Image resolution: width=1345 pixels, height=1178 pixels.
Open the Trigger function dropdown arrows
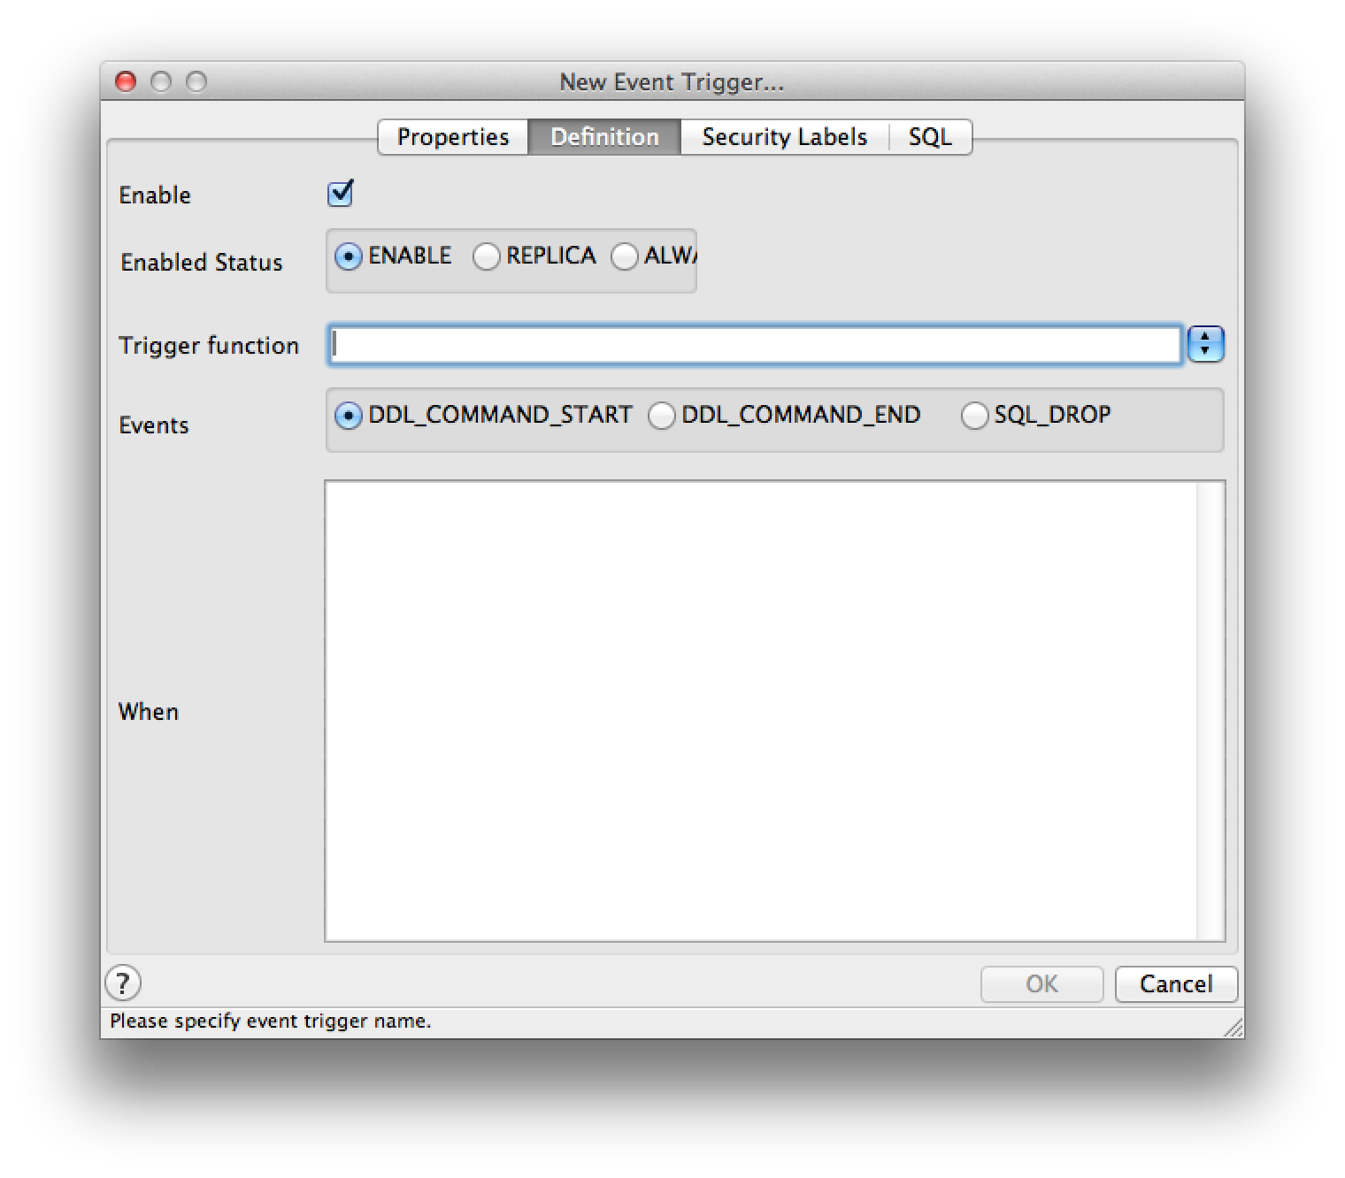pyautogui.click(x=1205, y=344)
